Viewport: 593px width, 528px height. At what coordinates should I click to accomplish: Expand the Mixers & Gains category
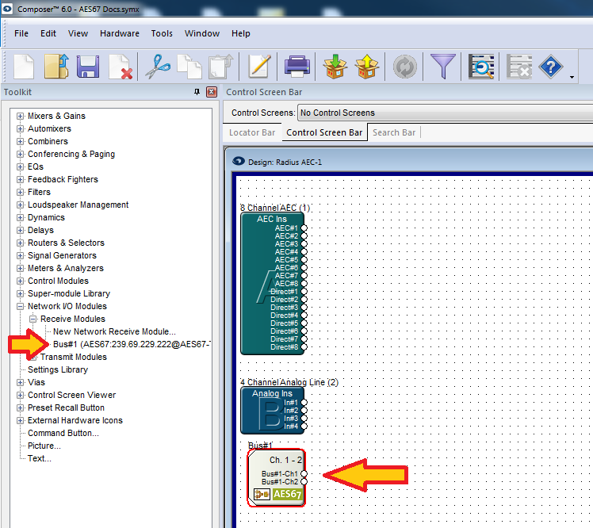pyautogui.click(x=20, y=116)
